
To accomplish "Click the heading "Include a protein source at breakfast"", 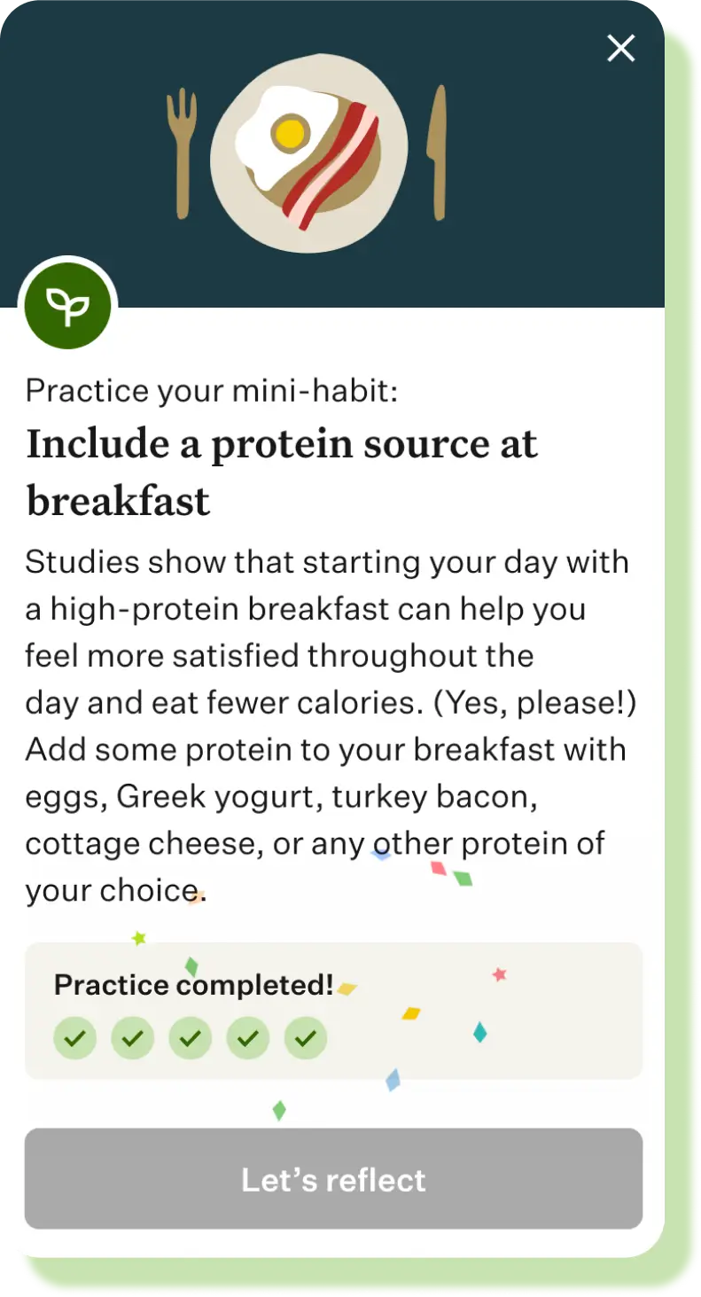I will 282,472.
